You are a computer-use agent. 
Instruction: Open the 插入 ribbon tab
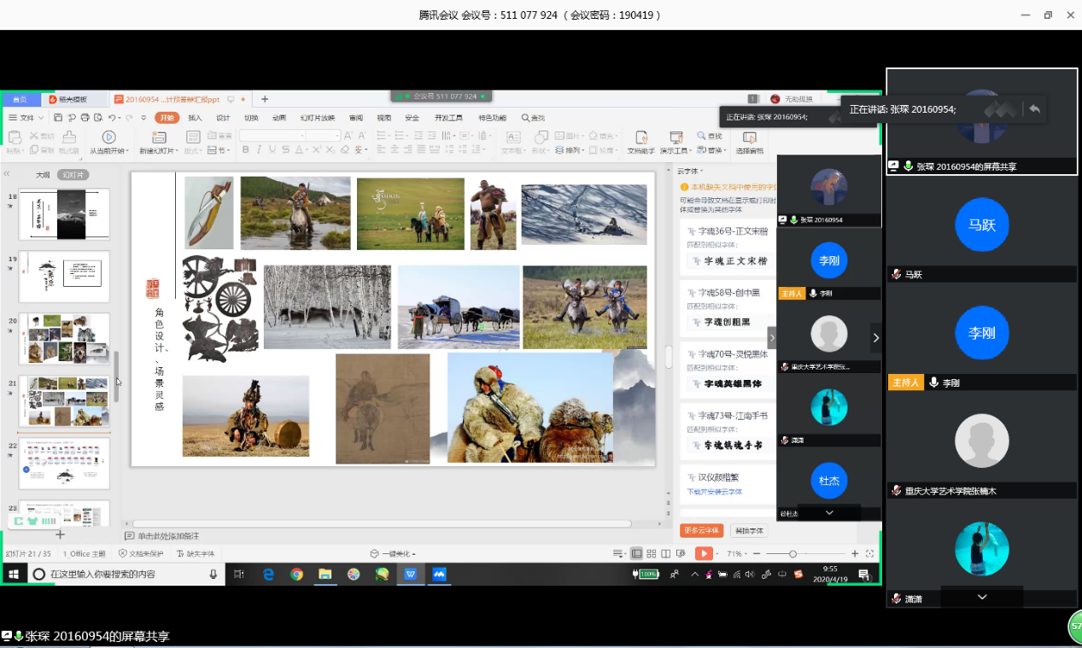coord(195,118)
